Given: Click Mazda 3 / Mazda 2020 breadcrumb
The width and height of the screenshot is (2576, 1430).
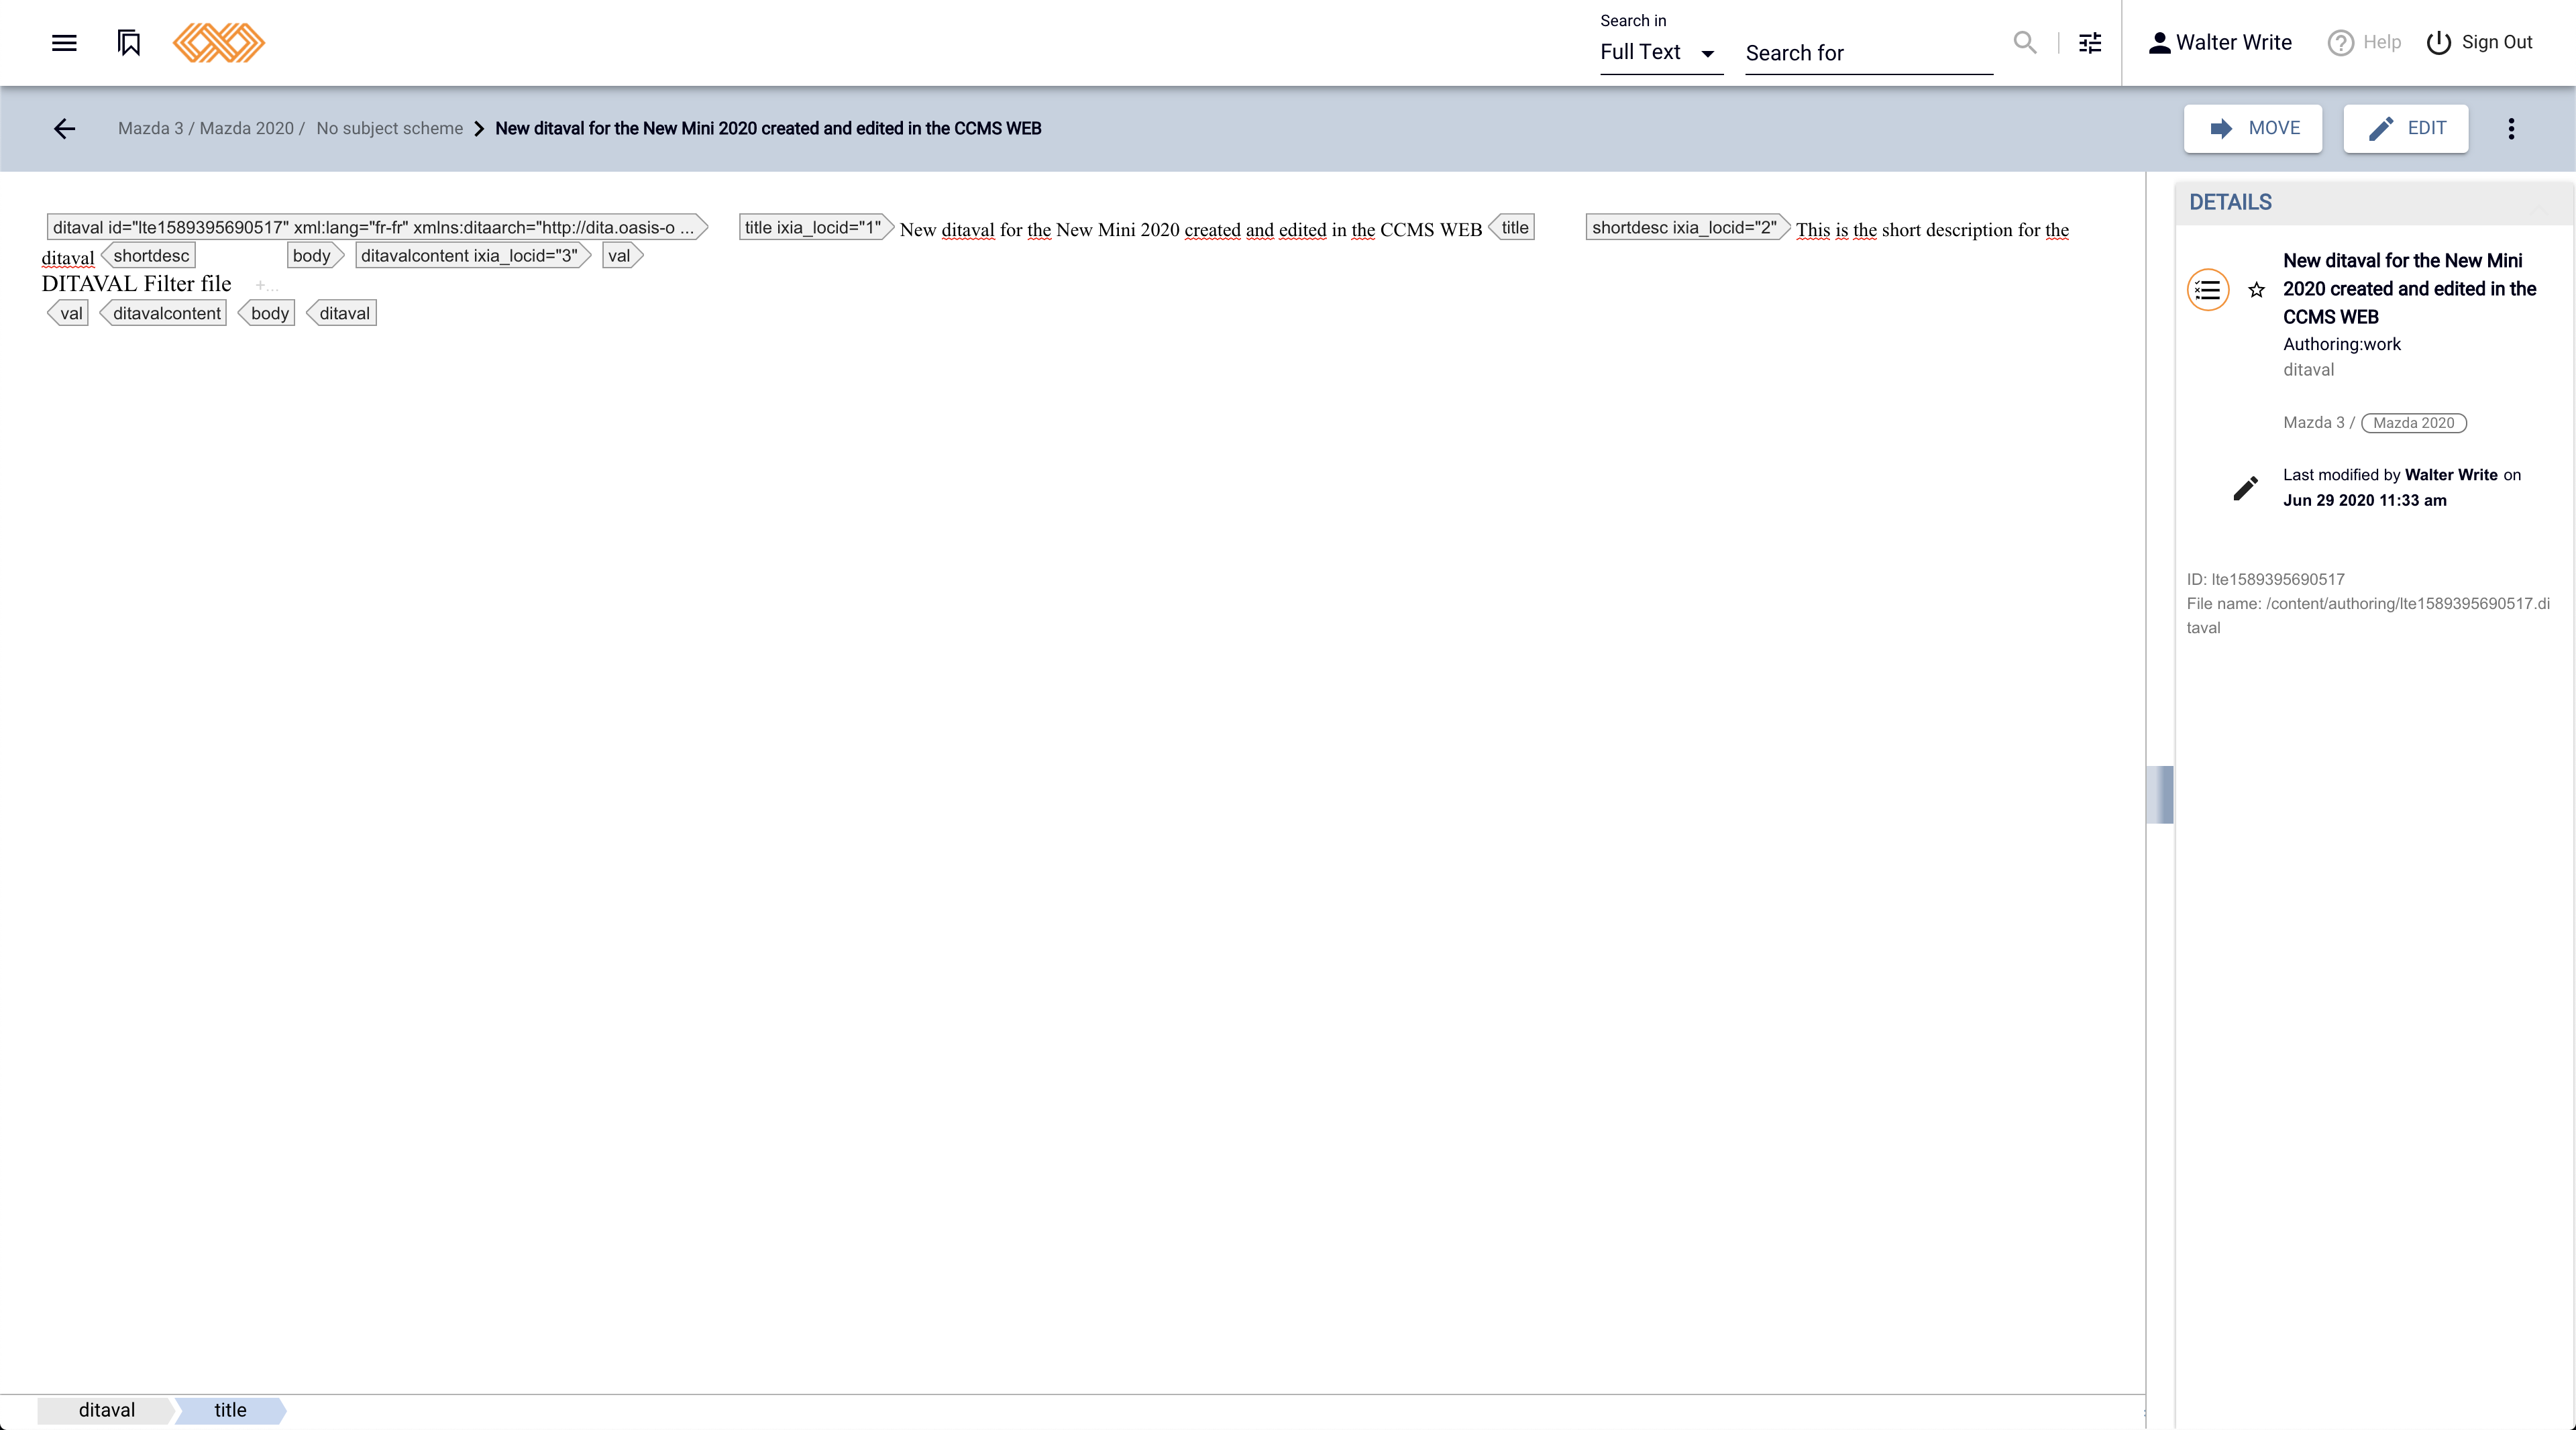Looking at the screenshot, I should coord(211,128).
